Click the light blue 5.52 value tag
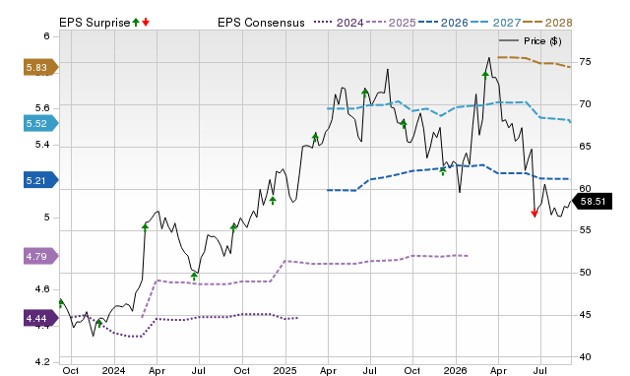 pos(41,123)
